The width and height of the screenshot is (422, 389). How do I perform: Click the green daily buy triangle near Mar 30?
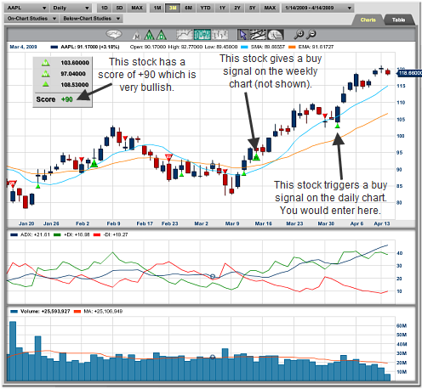(x=337, y=126)
